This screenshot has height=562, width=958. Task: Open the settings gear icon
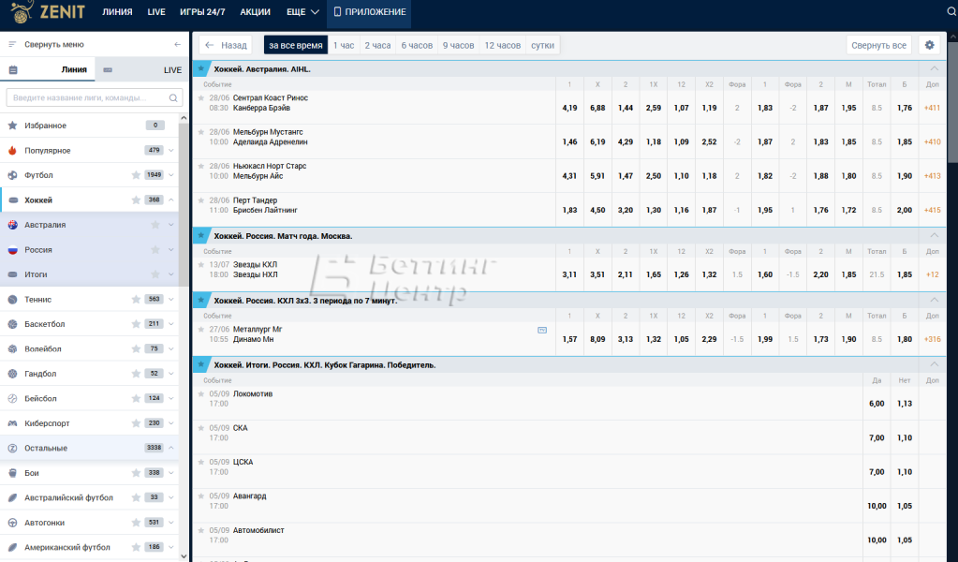coord(929,45)
